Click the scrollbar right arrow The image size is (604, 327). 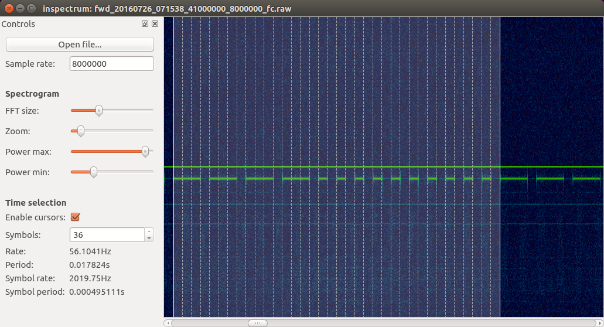click(600, 323)
